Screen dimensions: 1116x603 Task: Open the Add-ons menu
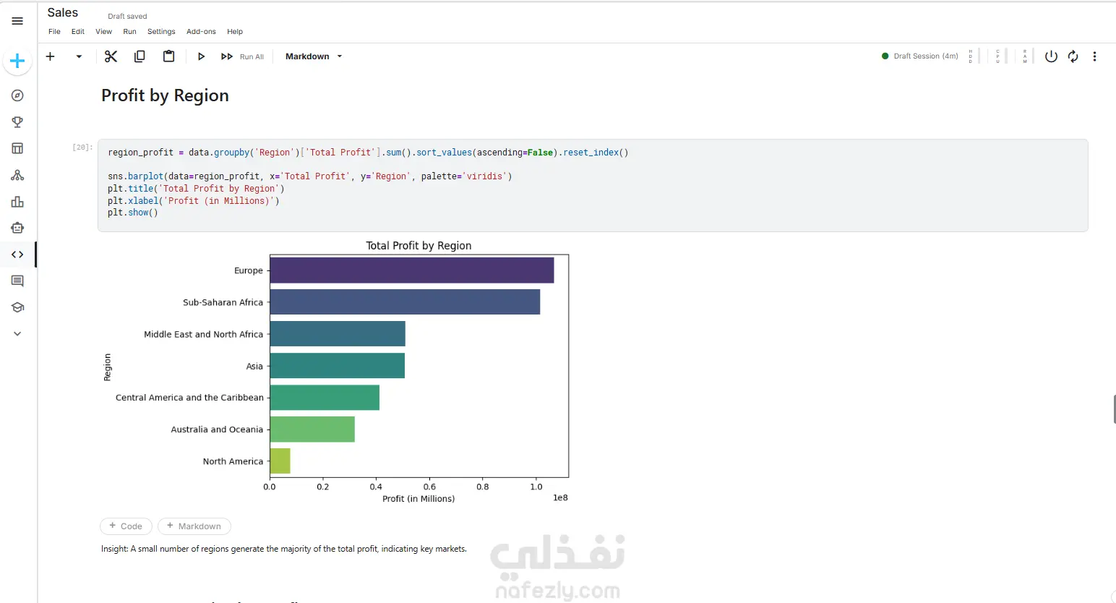pyautogui.click(x=201, y=32)
